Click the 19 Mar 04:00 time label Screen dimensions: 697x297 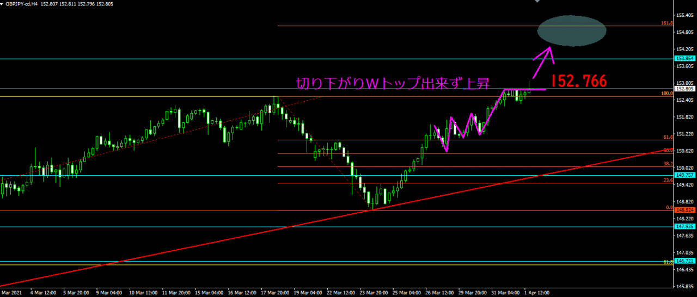(x=309, y=292)
